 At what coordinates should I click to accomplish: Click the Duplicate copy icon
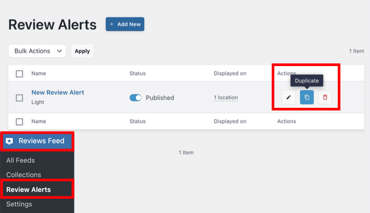click(307, 97)
